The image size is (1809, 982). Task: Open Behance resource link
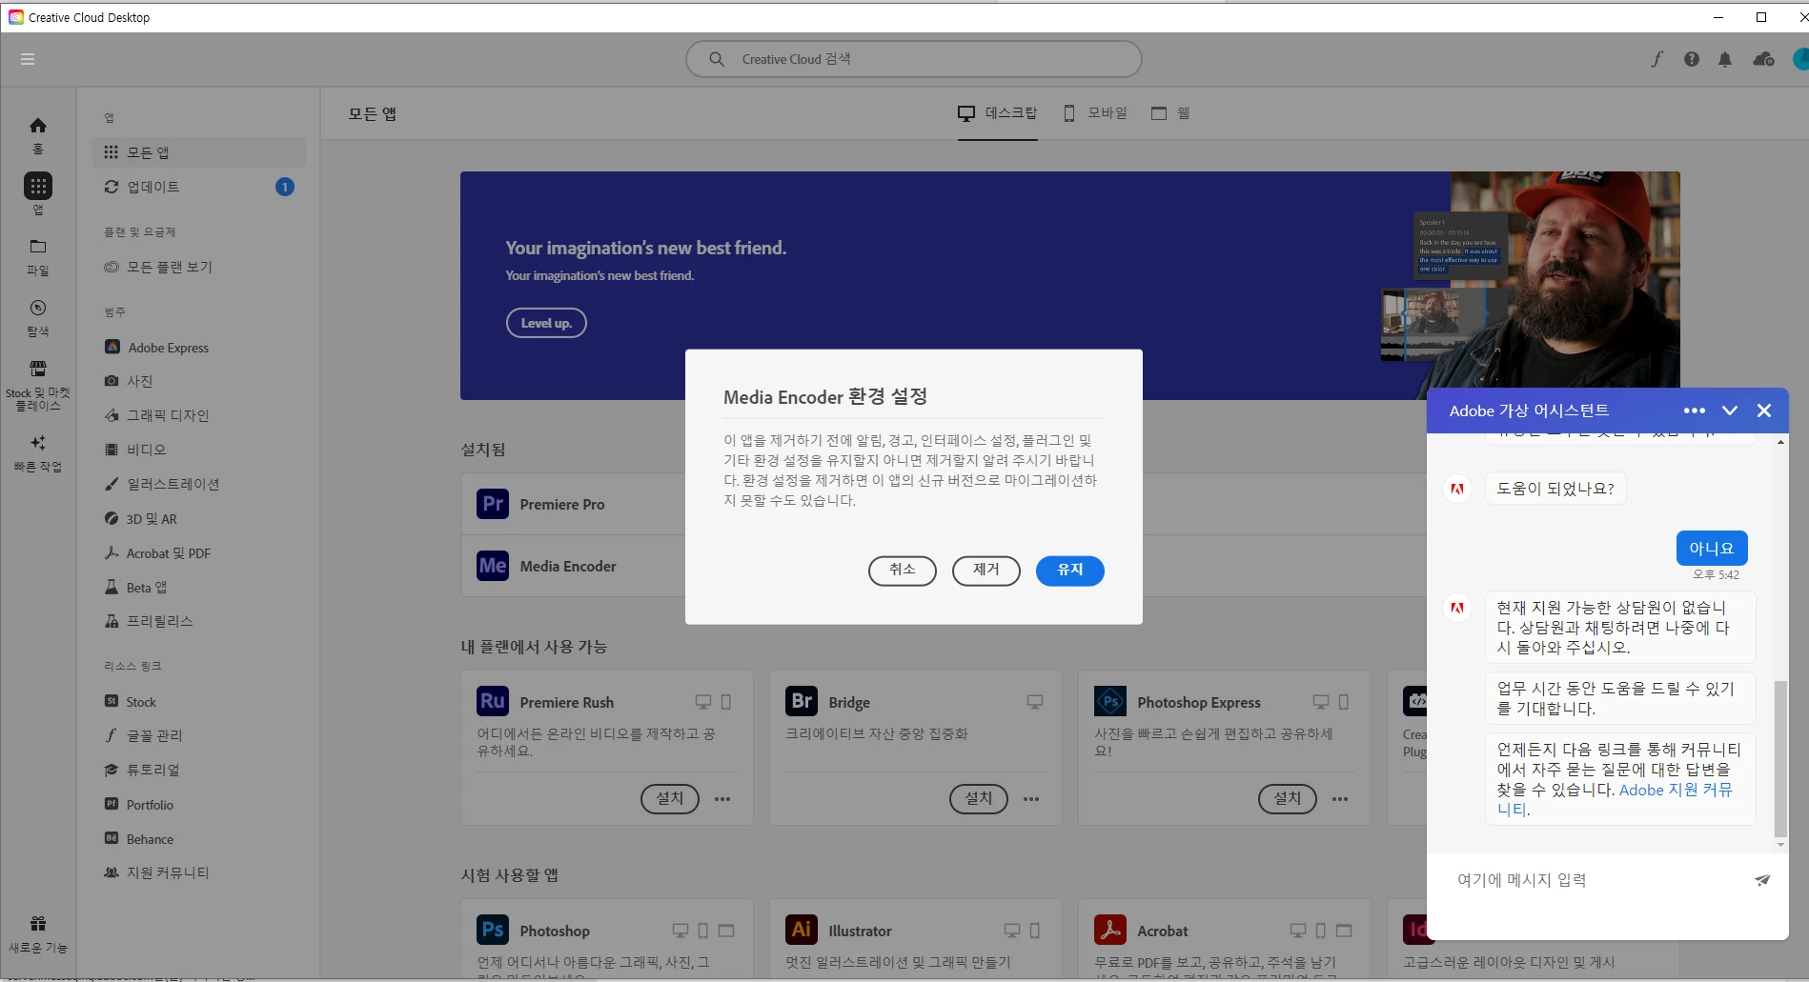[199, 839]
